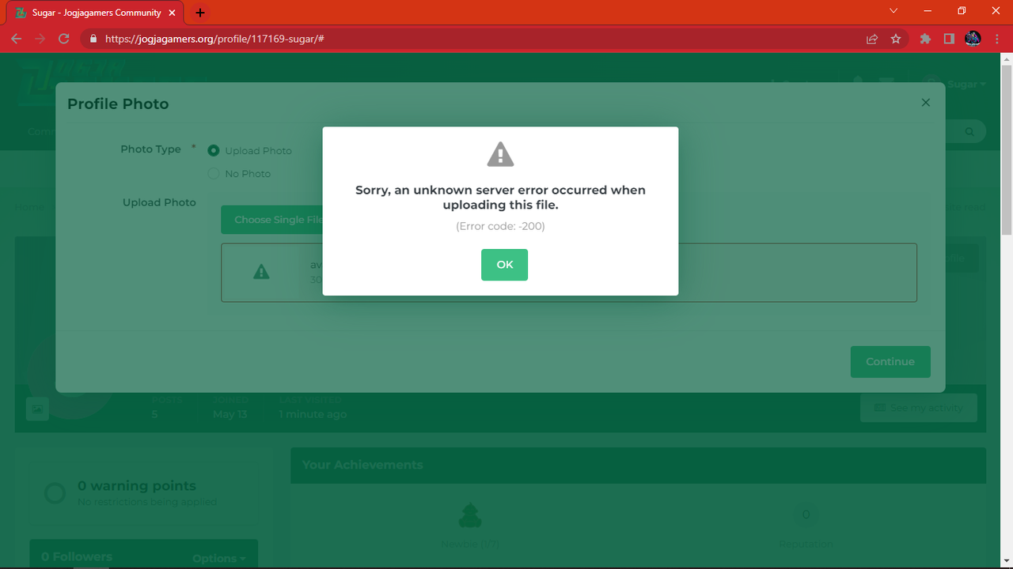1013x569 pixels.
Task: Open the followers Options dropdown
Action: pyautogui.click(x=218, y=558)
